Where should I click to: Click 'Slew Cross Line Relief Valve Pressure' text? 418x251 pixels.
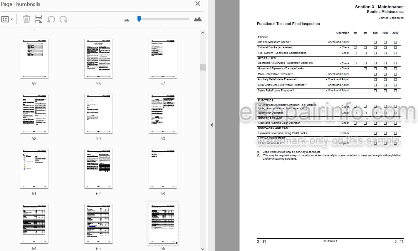click(282, 85)
